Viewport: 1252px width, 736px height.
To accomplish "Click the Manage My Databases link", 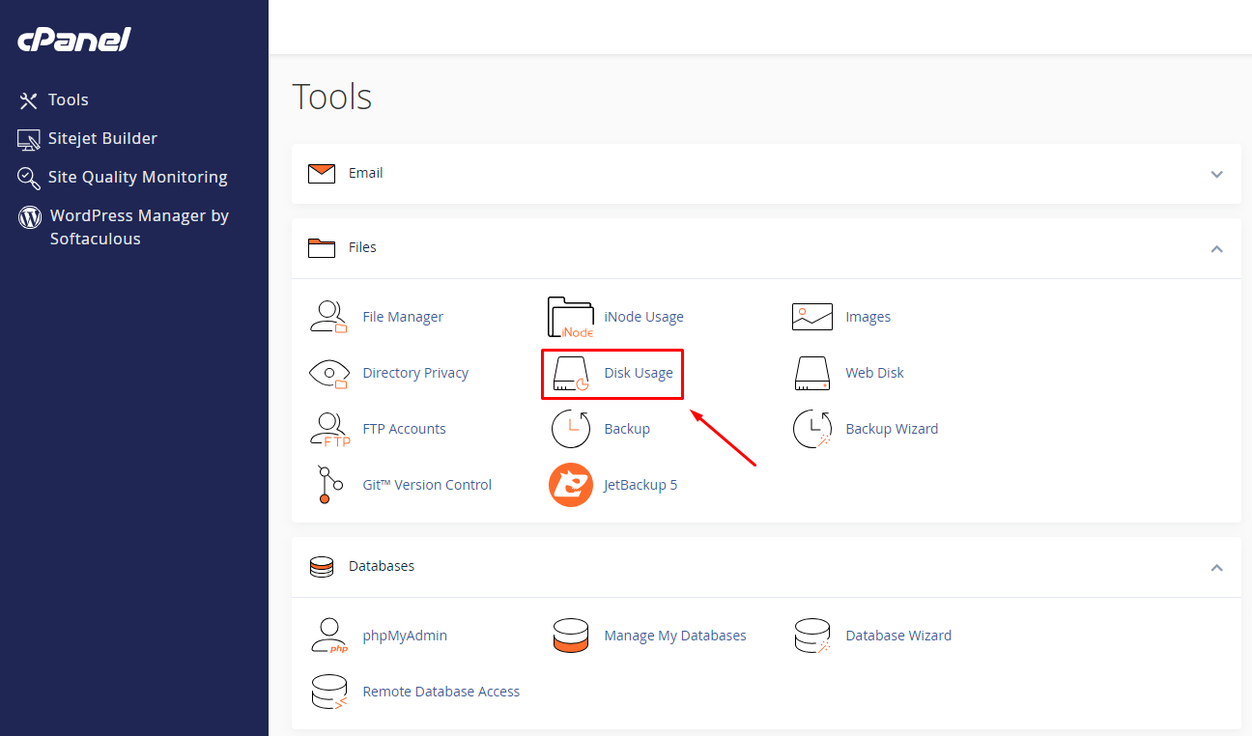I will pyautogui.click(x=675, y=636).
